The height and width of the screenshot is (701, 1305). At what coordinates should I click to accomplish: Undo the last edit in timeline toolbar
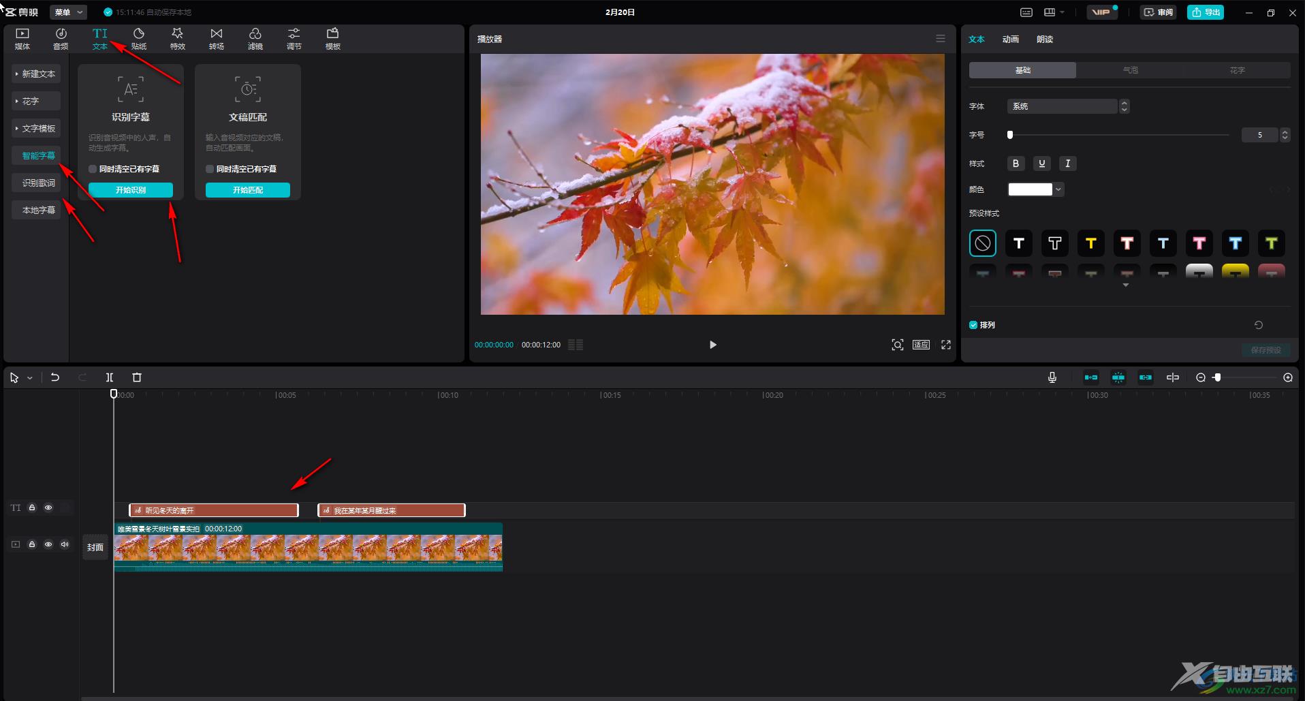click(x=55, y=377)
